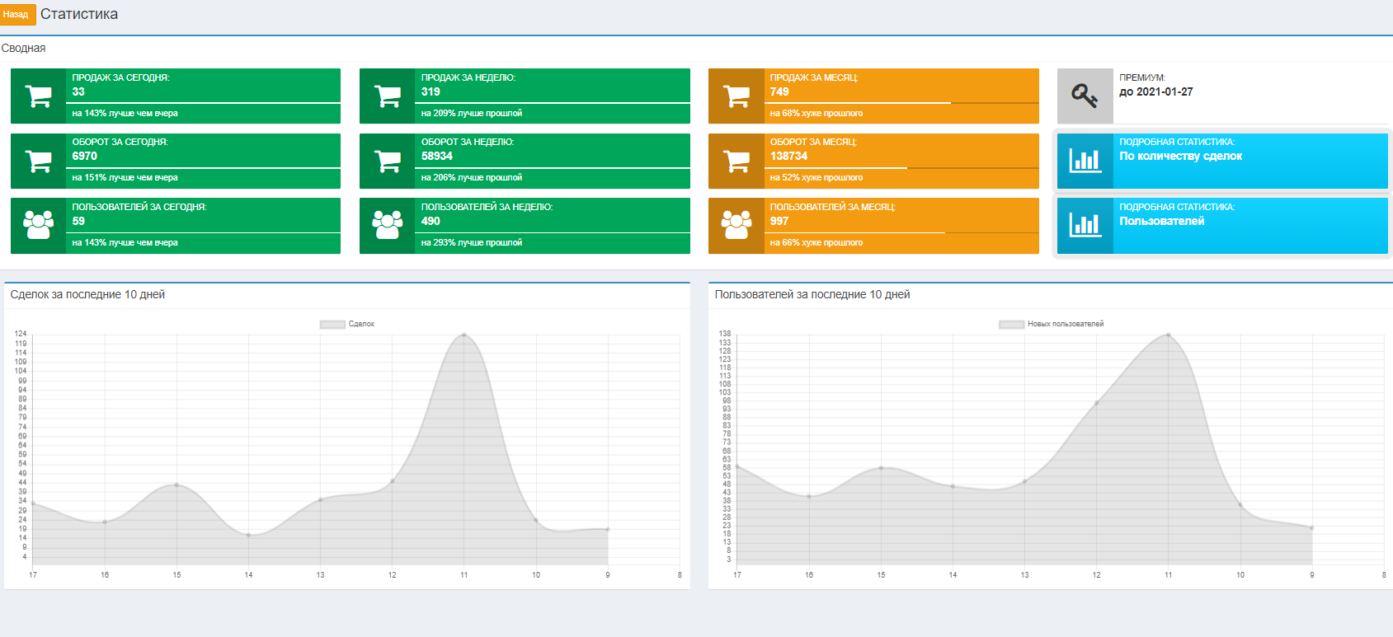Screen dimensions: 1393x637
Task: Click the Оборот за месяц progress bar
Action: point(901,167)
